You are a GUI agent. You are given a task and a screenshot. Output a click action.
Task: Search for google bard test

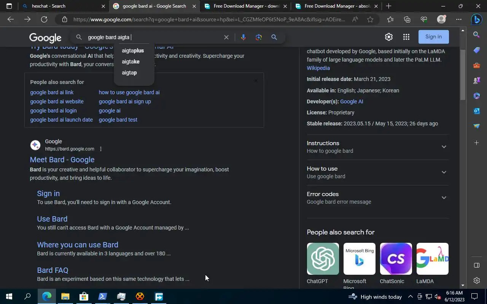[x=118, y=120]
